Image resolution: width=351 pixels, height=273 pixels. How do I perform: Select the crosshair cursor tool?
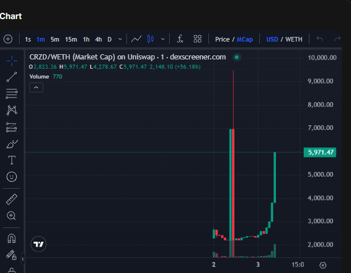point(12,61)
